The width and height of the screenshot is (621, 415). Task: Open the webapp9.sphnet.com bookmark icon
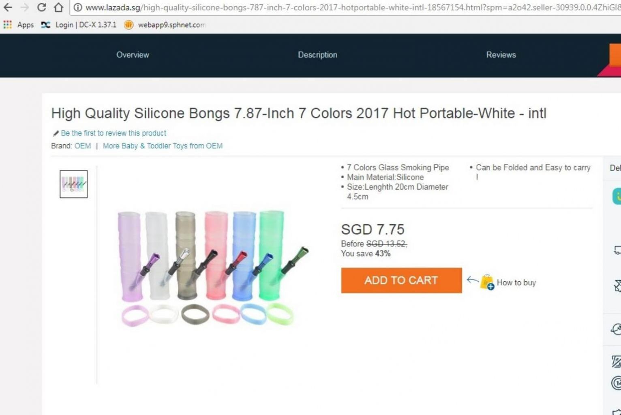click(x=128, y=25)
